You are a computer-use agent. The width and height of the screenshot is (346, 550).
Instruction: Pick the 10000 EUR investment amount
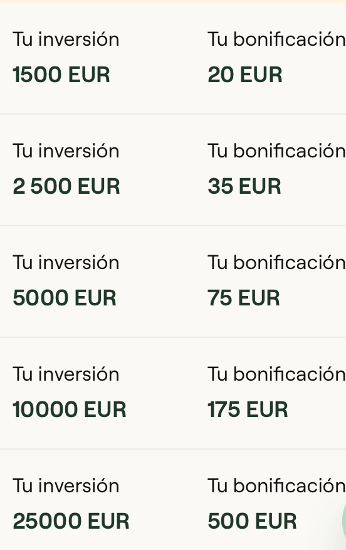[69, 410]
